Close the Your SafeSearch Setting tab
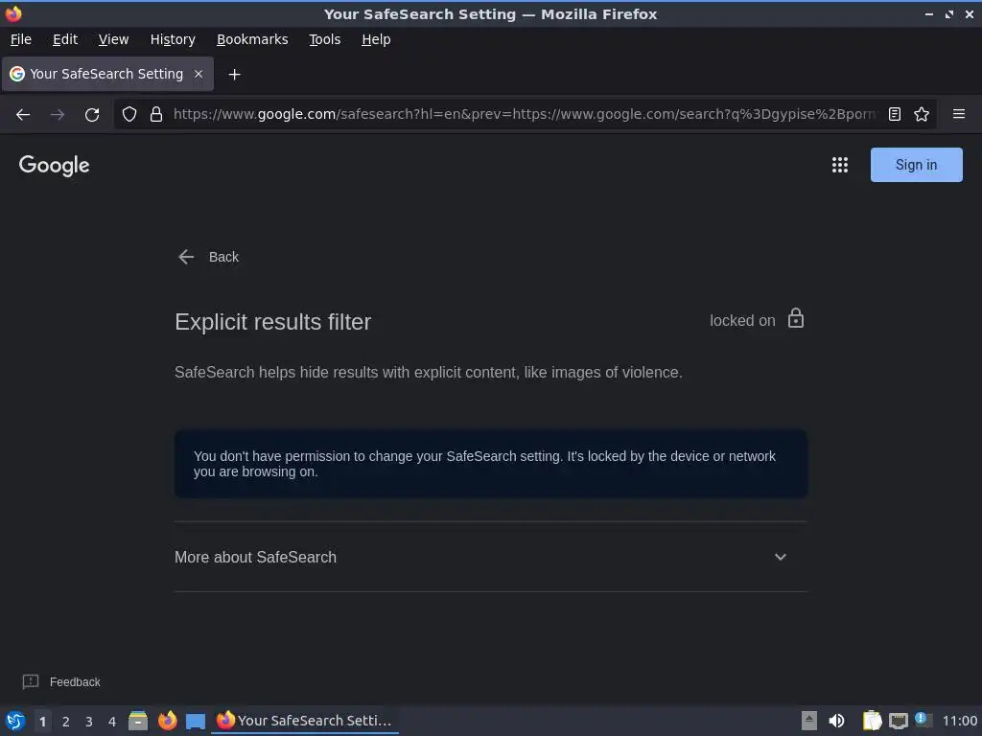The height and width of the screenshot is (736, 982). coord(199,74)
